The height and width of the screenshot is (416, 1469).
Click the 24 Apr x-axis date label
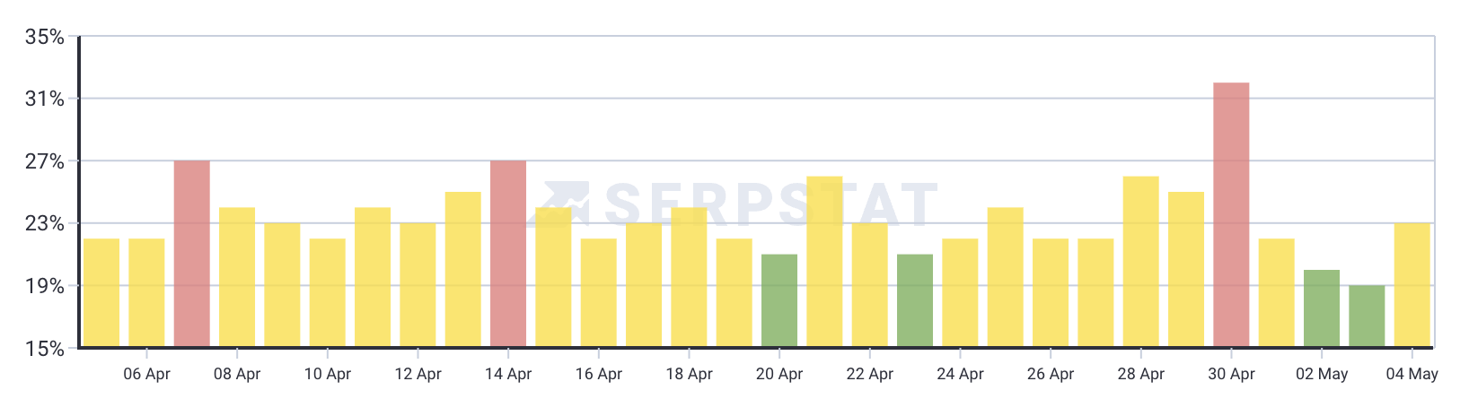(x=960, y=374)
